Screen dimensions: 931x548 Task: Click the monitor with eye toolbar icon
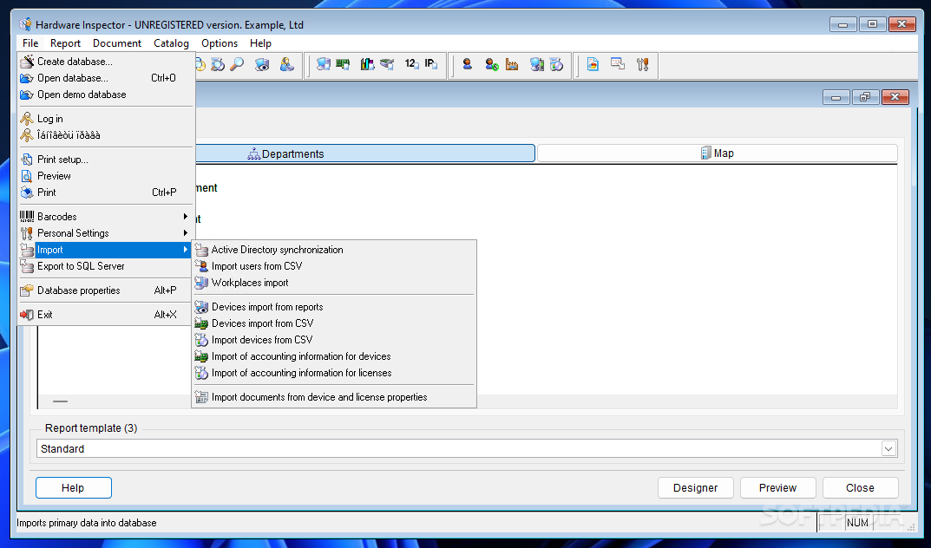262,64
